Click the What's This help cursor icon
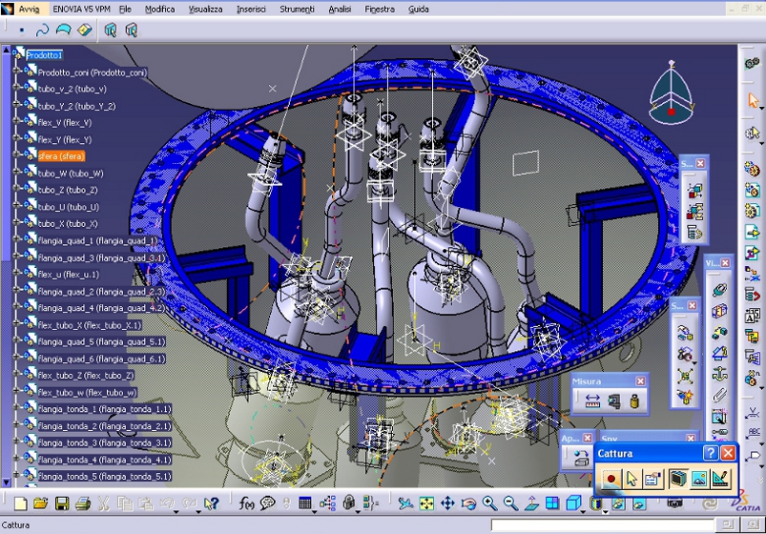The image size is (766, 534). [211, 503]
